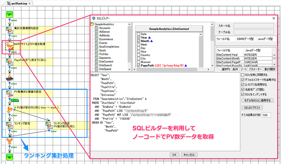Select the SiteContent.Month field row
The width and height of the screenshot is (281, 164).
(x=244, y=59)
